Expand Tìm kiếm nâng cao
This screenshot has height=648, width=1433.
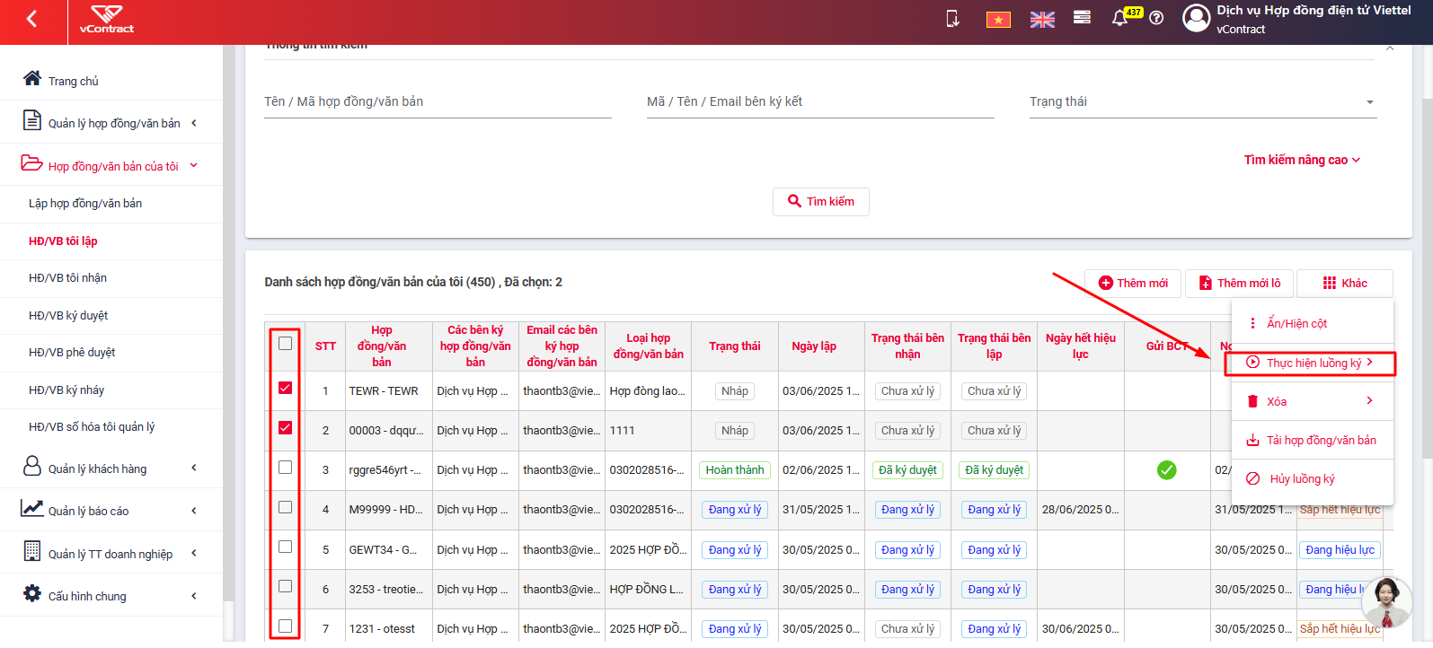(x=1302, y=160)
